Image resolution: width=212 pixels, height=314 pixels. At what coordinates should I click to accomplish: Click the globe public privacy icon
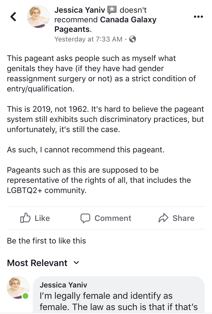click(132, 39)
